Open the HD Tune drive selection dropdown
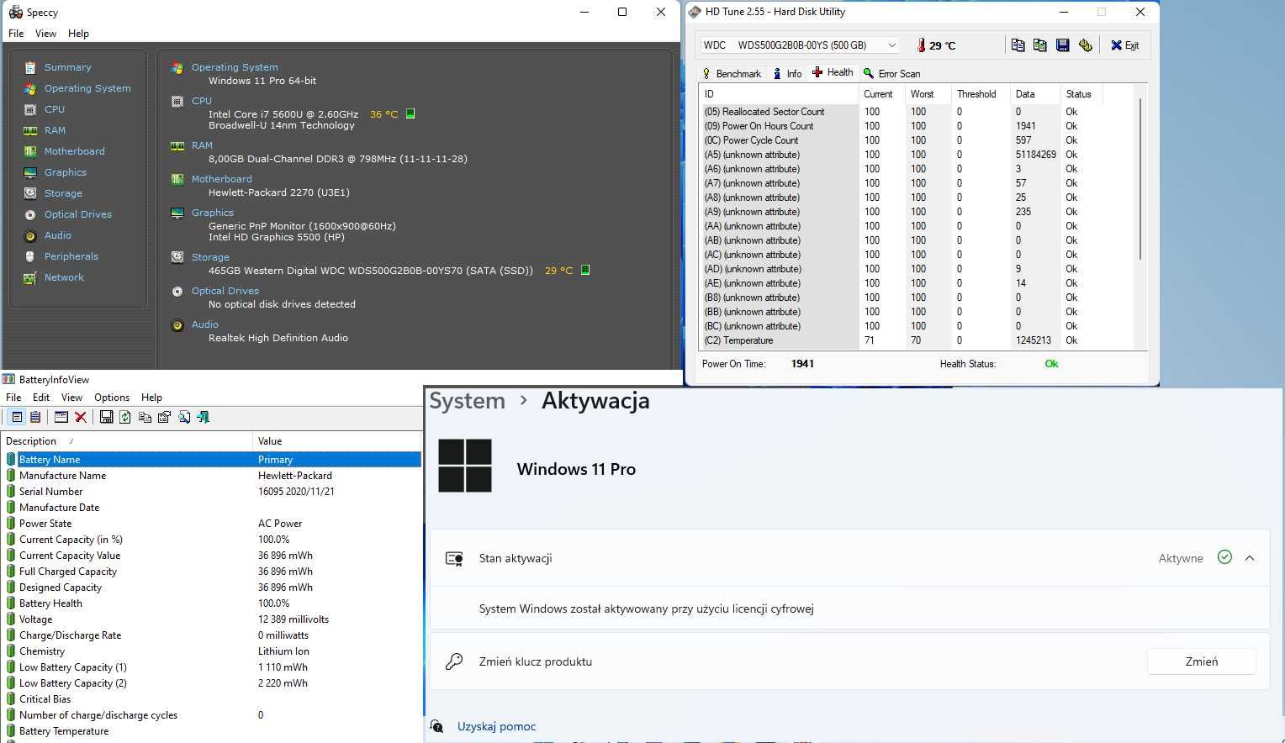This screenshot has width=1285, height=743. point(800,45)
